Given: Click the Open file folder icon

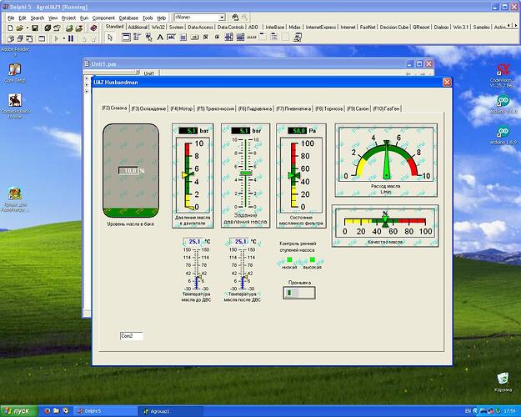Looking at the screenshot, I should pyautogui.click(x=20, y=28).
